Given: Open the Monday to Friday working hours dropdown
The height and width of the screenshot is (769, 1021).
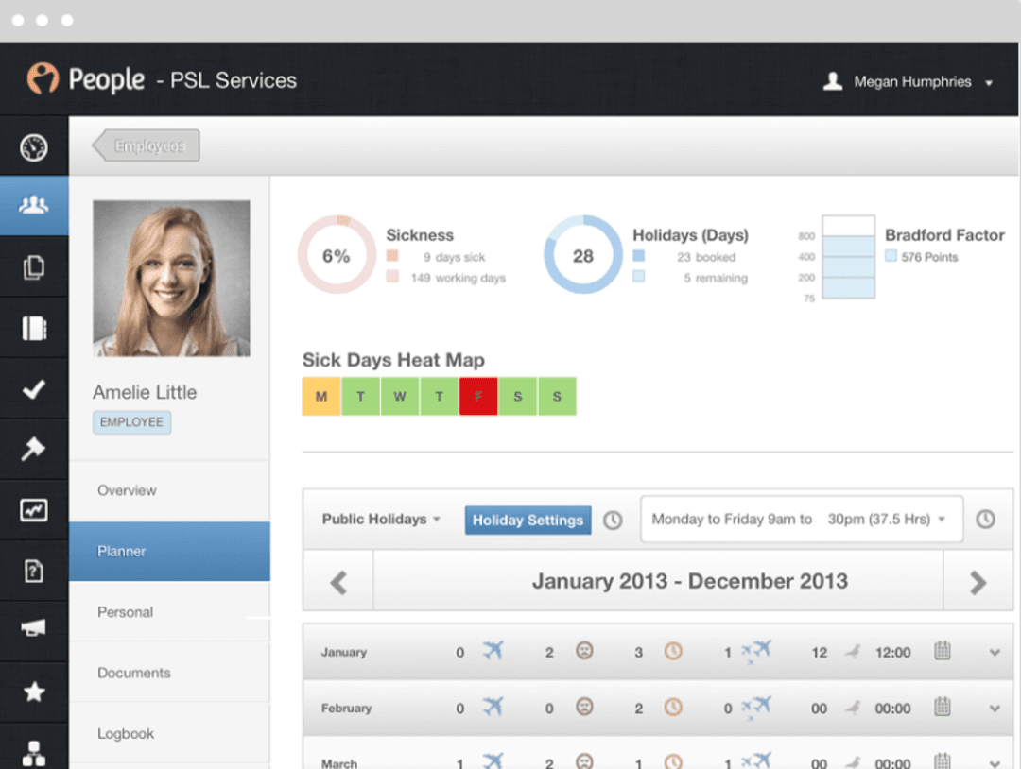Looking at the screenshot, I should [800, 519].
